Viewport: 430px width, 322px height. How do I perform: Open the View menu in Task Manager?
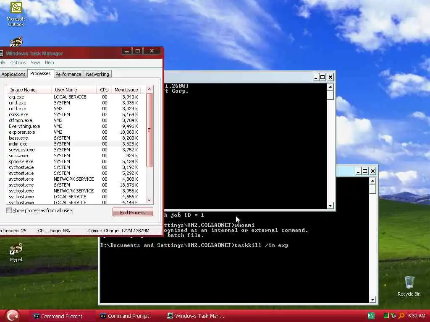(35, 62)
